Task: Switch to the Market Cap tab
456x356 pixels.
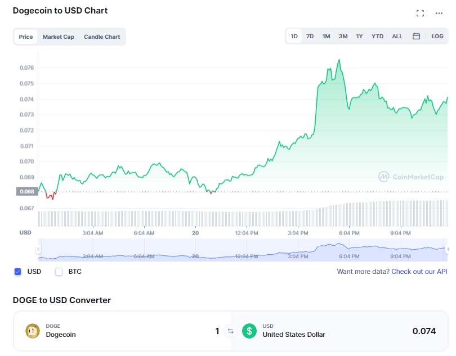Action: [x=59, y=37]
